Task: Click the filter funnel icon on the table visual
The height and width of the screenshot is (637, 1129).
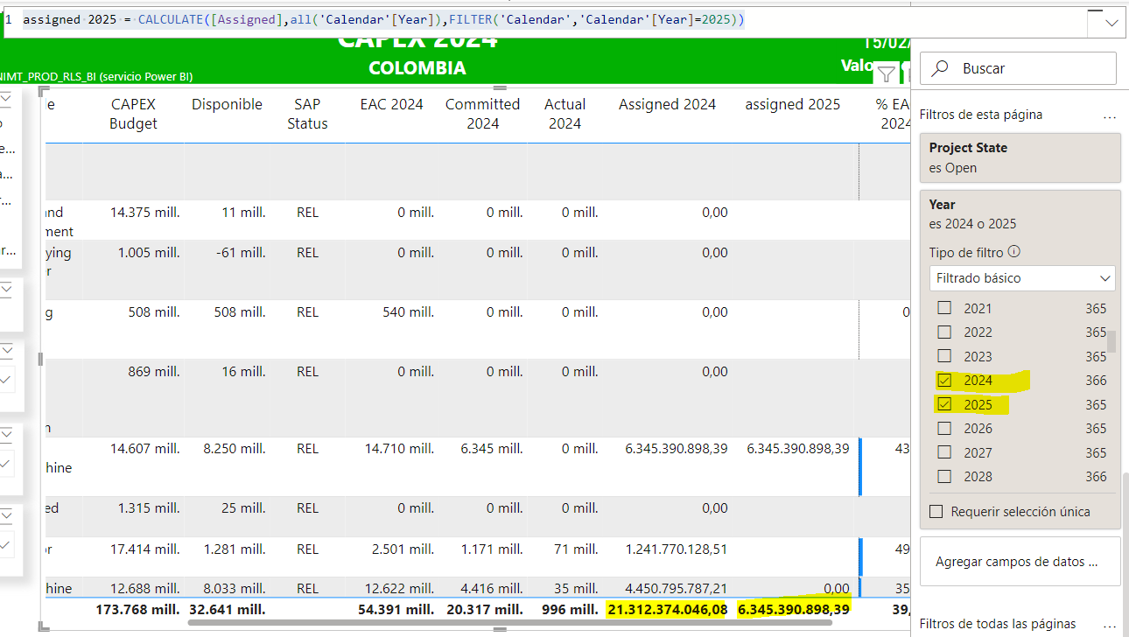Action: pos(886,74)
